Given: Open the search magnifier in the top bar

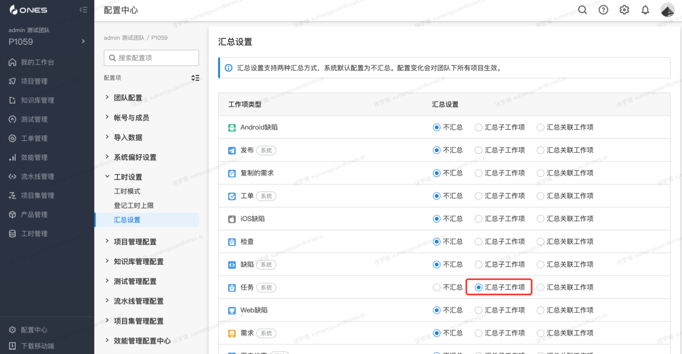Looking at the screenshot, I should [582, 10].
